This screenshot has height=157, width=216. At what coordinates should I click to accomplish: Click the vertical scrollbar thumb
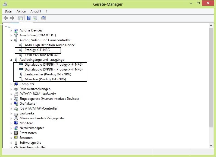click(x=211, y=78)
